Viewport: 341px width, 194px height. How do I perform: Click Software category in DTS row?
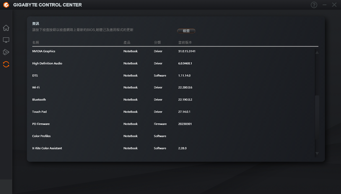click(160, 76)
